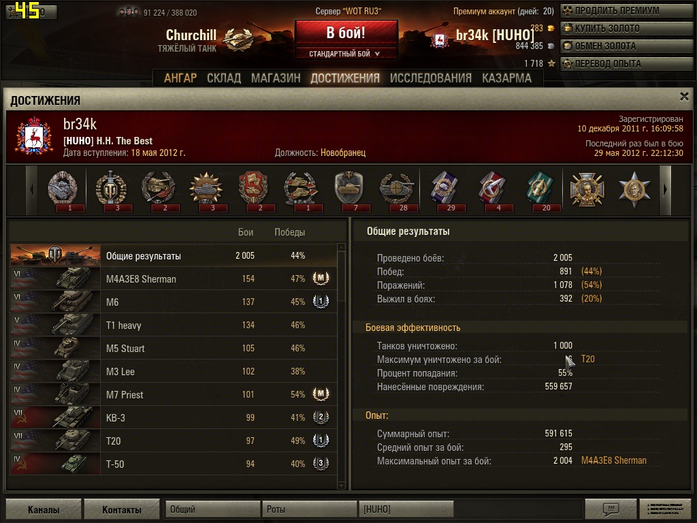Click the medal icon with count 28
Viewport: 697px width, 523px height.
[x=397, y=191]
